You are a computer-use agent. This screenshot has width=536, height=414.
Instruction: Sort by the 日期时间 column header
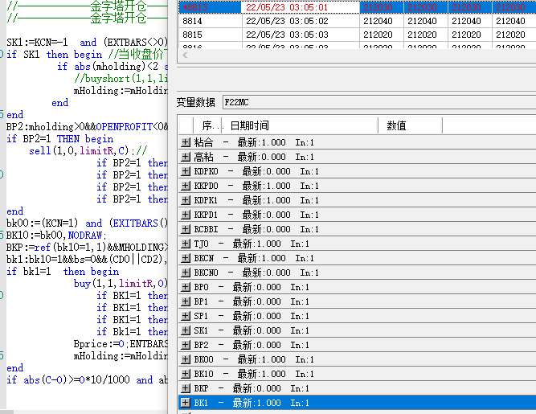coord(300,125)
